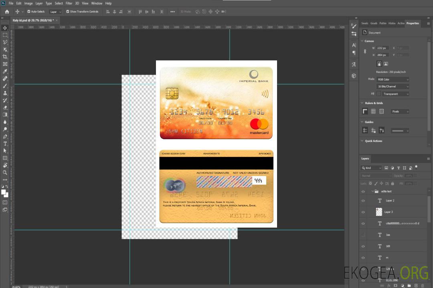Click the foreground color swatch

[4, 192]
